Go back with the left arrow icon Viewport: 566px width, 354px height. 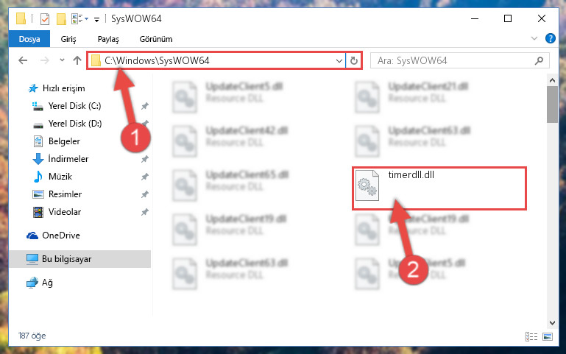pyautogui.click(x=23, y=60)
